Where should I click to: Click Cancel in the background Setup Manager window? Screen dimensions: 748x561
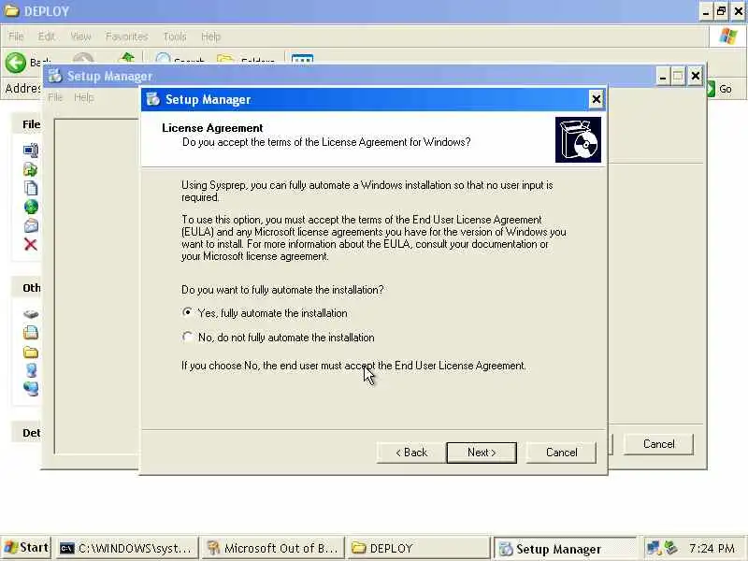658,444
